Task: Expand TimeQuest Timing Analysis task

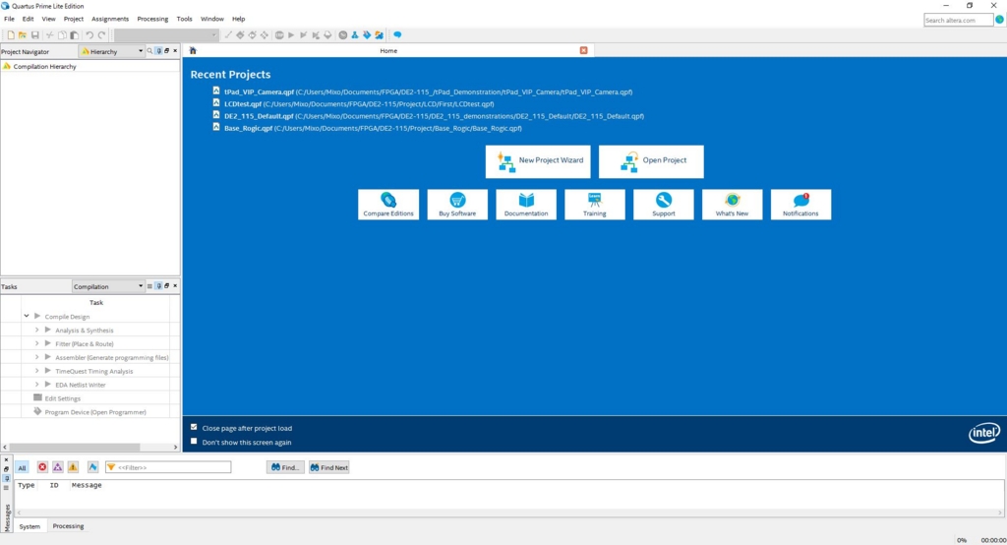Action: pos(36,371)
